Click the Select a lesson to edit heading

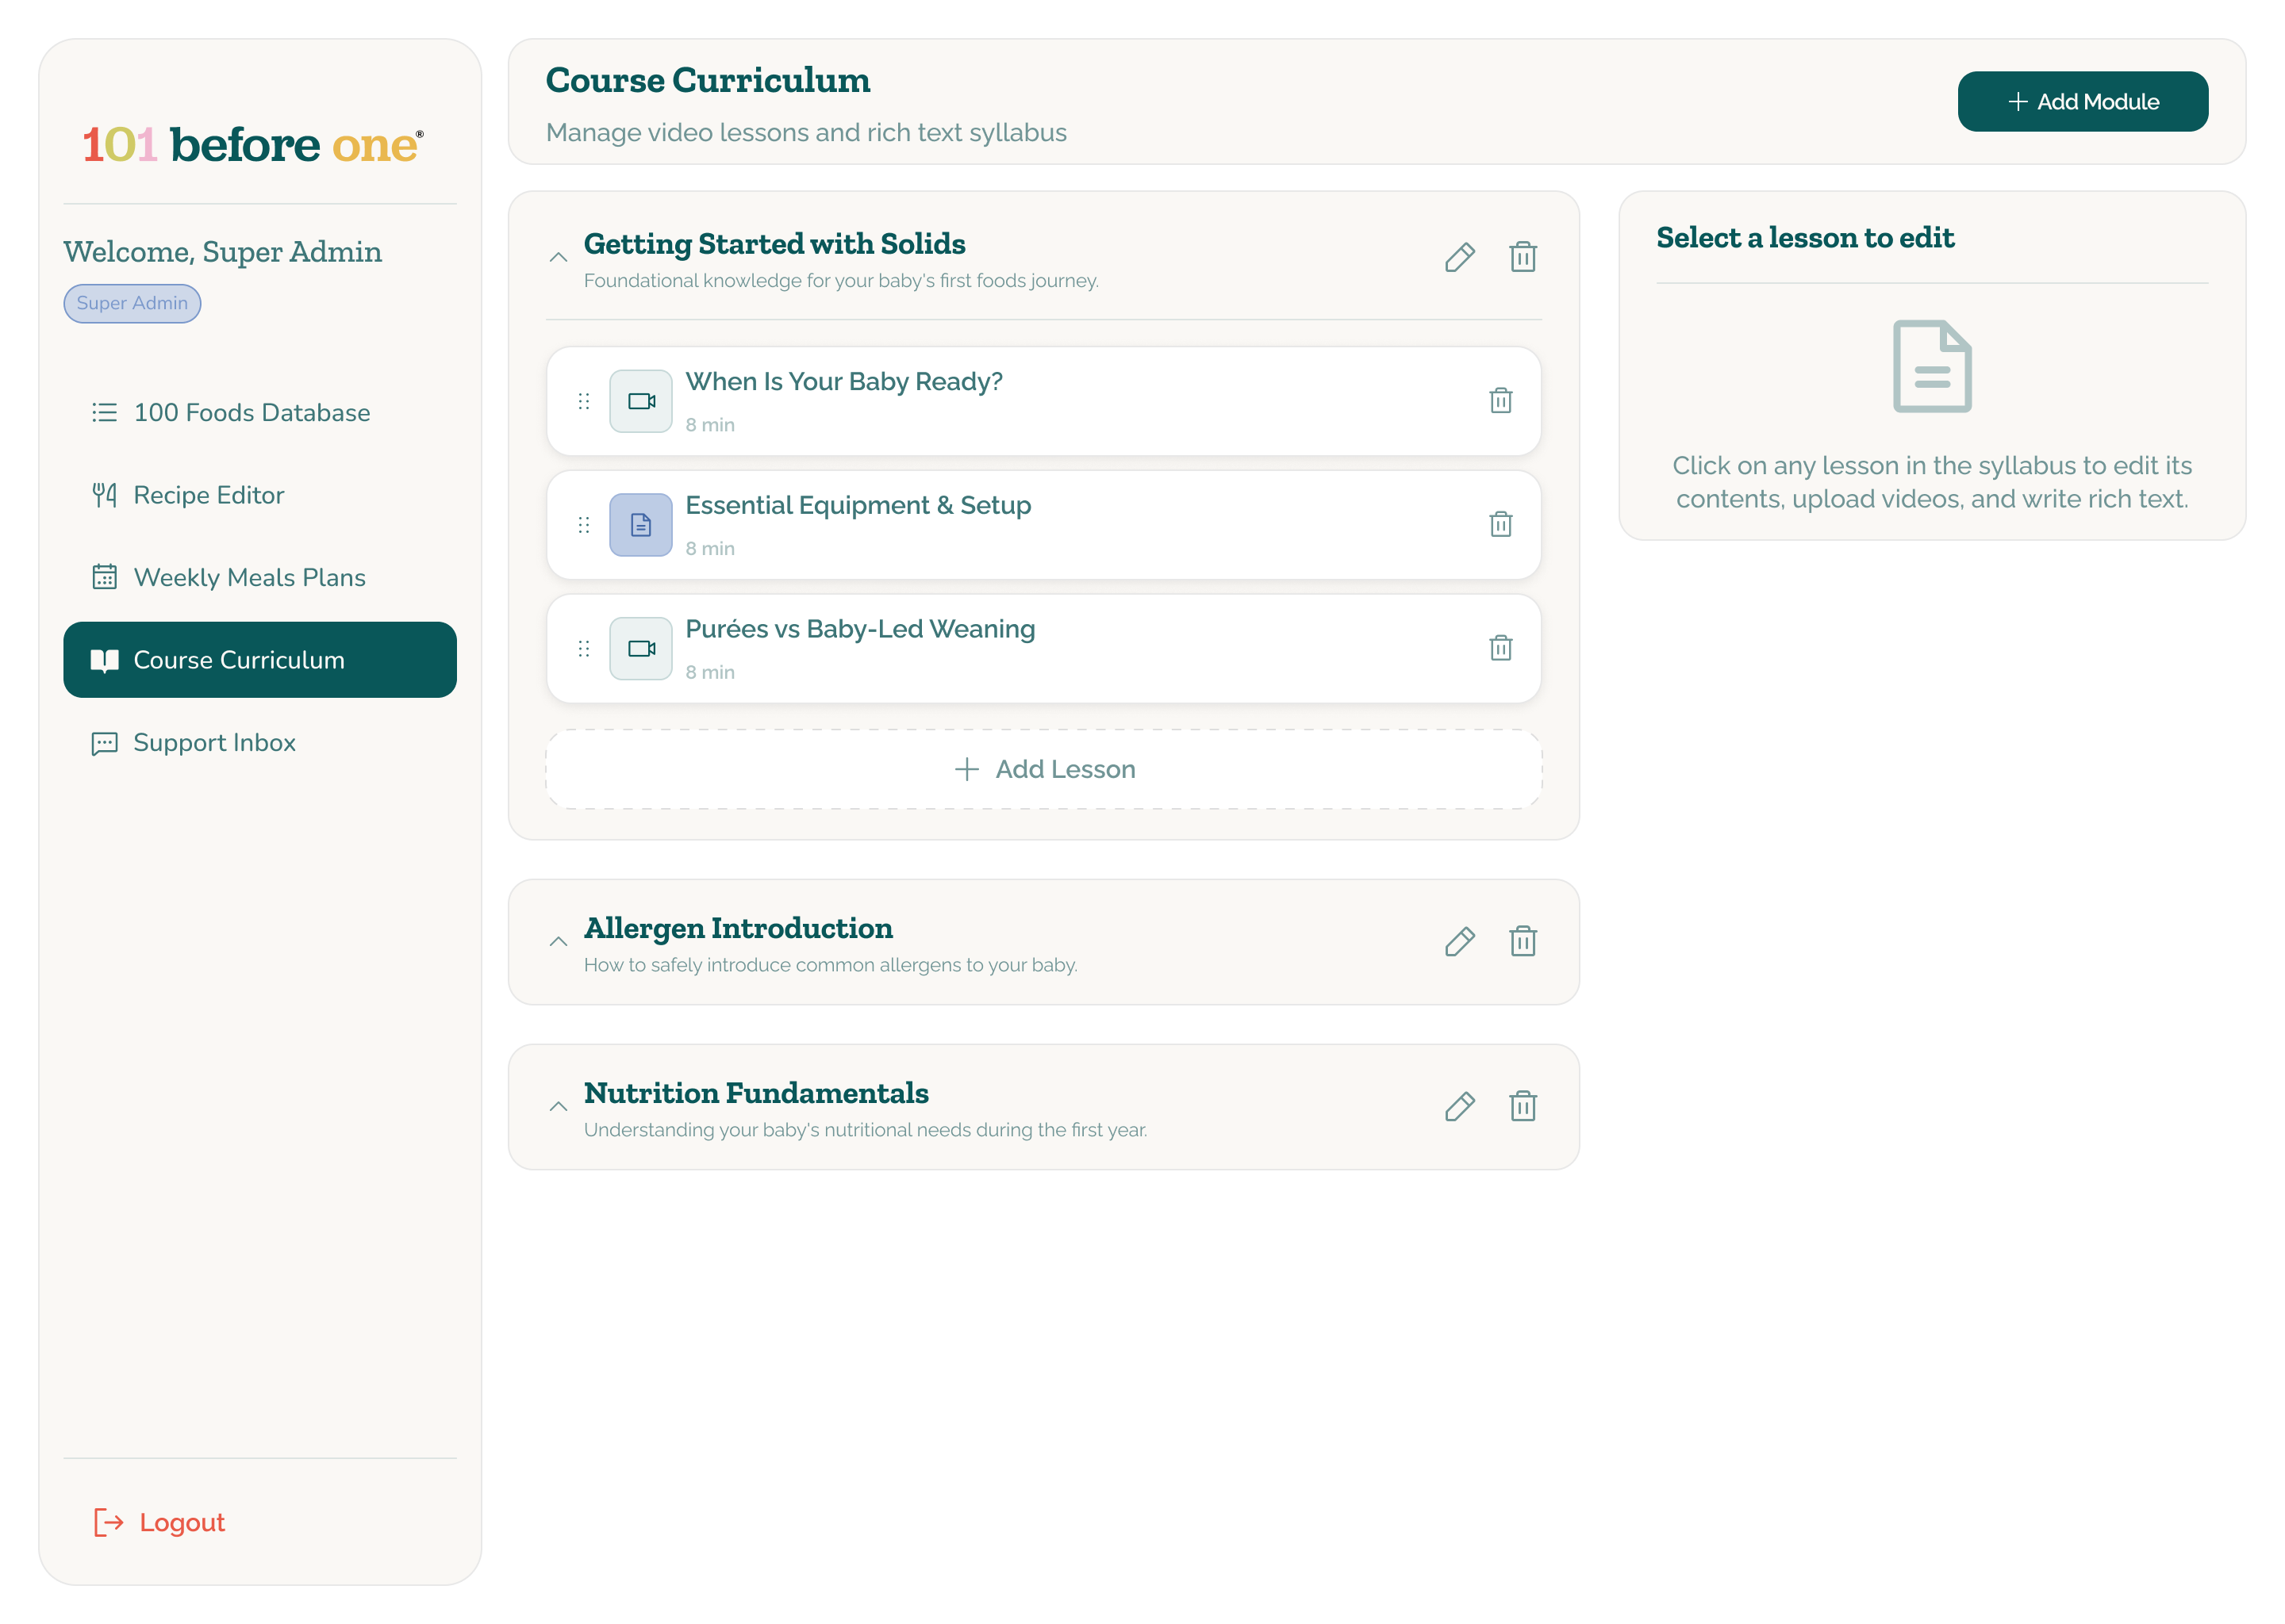tap(1805, 238)
